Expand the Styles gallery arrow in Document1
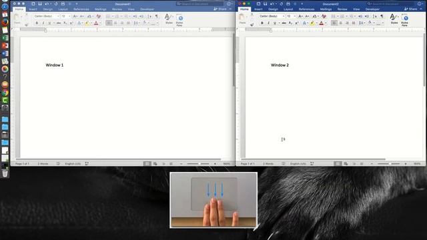 click(x=173, y=17)
